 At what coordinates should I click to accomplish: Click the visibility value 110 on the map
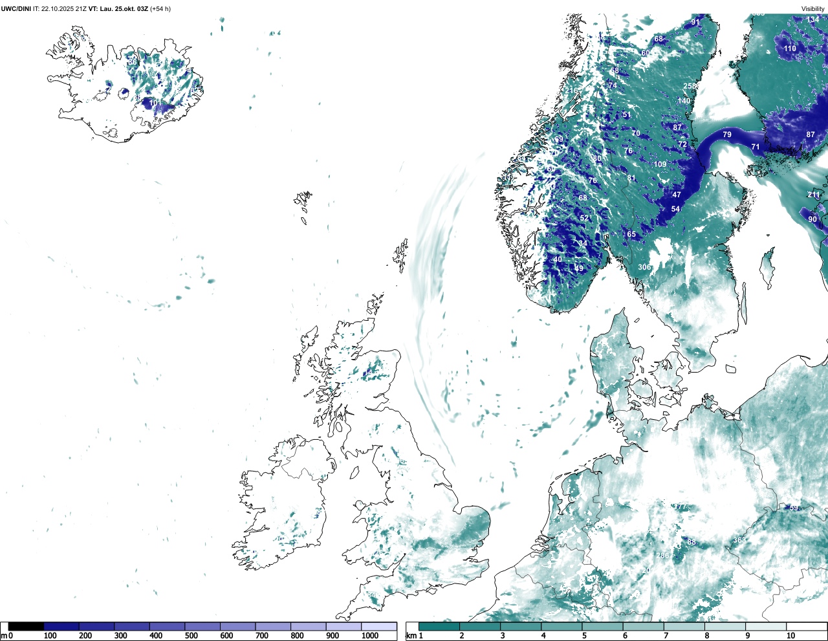pos(790,49)
